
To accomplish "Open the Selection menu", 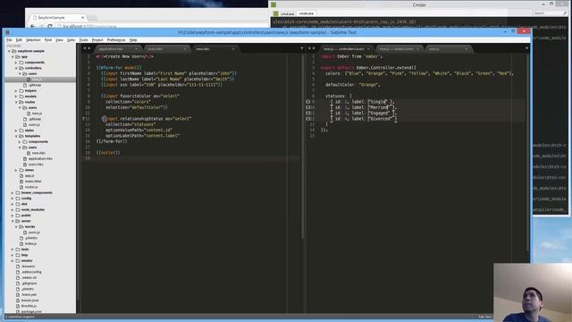I will coord(33,39).
